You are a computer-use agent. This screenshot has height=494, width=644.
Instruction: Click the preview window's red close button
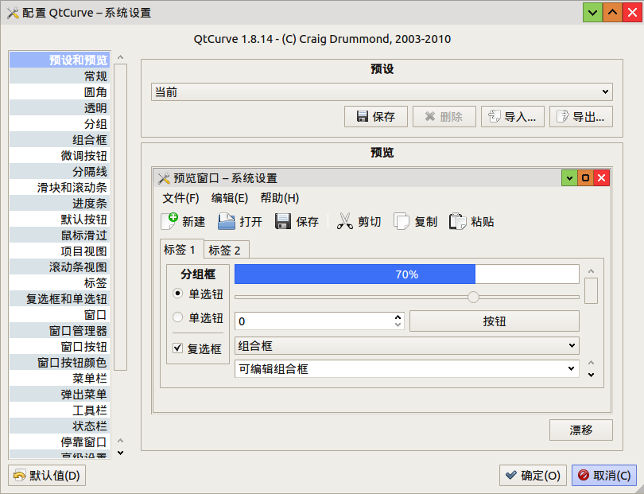point(601,178)
